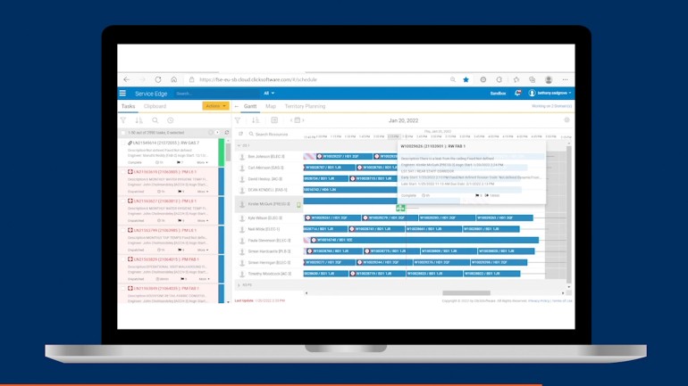688x386 pixels.
Task: Open the sort icon in Tasks panel
Action: click(139, 120)
